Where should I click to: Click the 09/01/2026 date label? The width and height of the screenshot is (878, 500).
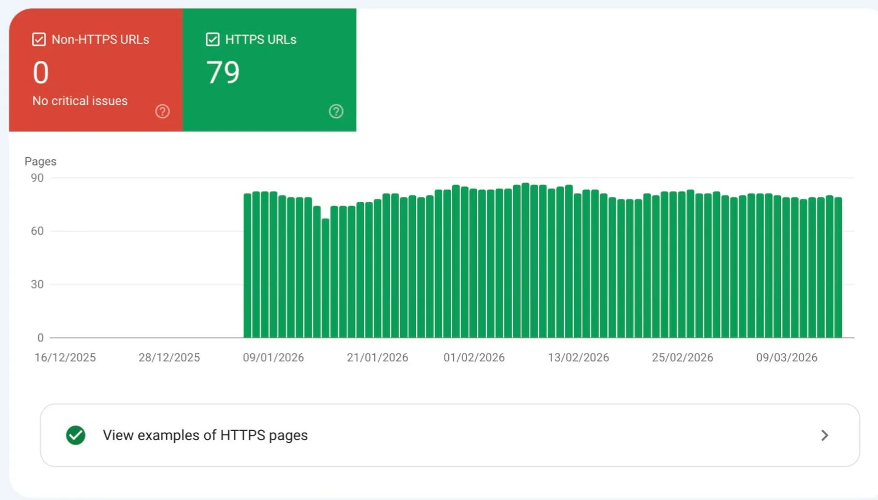pos(273,357)
